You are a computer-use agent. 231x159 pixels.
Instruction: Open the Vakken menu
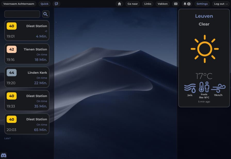click(163, 4)
